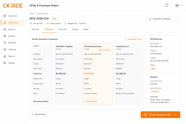Switch to the Notes tab
The height and width of the screenshot is (124, 186).
86,29
